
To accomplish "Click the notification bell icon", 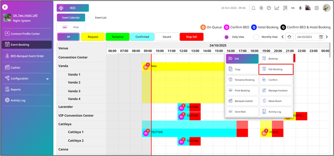I will [253, 8].
